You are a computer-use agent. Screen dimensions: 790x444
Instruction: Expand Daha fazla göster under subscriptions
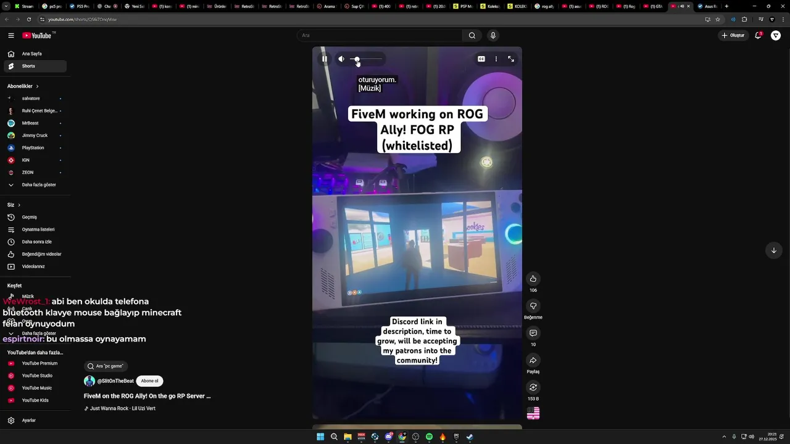[35, 185]
